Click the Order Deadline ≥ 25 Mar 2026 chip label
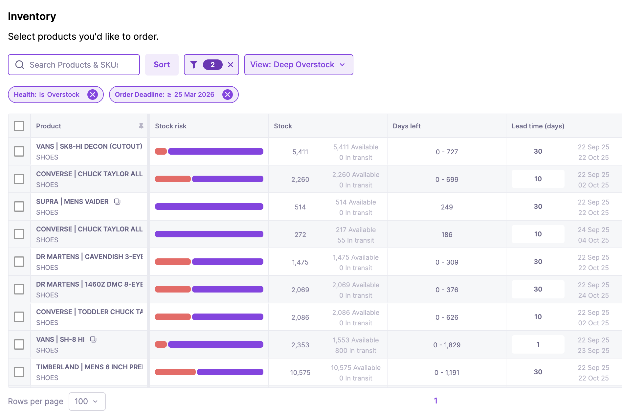Screen dimensions: 622x413 point(165,95)
